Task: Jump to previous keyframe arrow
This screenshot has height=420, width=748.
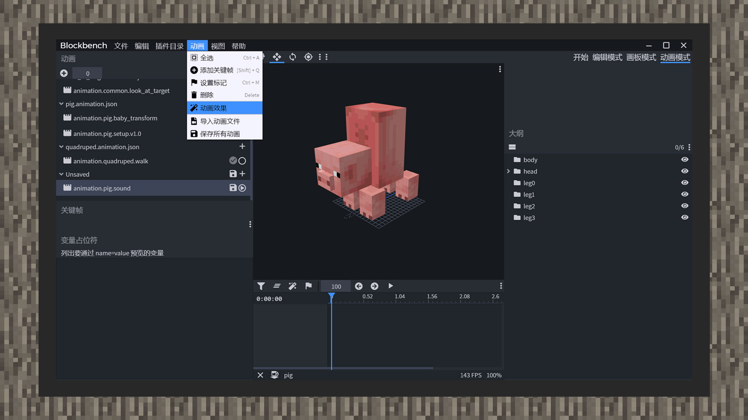Action: pos(359,286)
